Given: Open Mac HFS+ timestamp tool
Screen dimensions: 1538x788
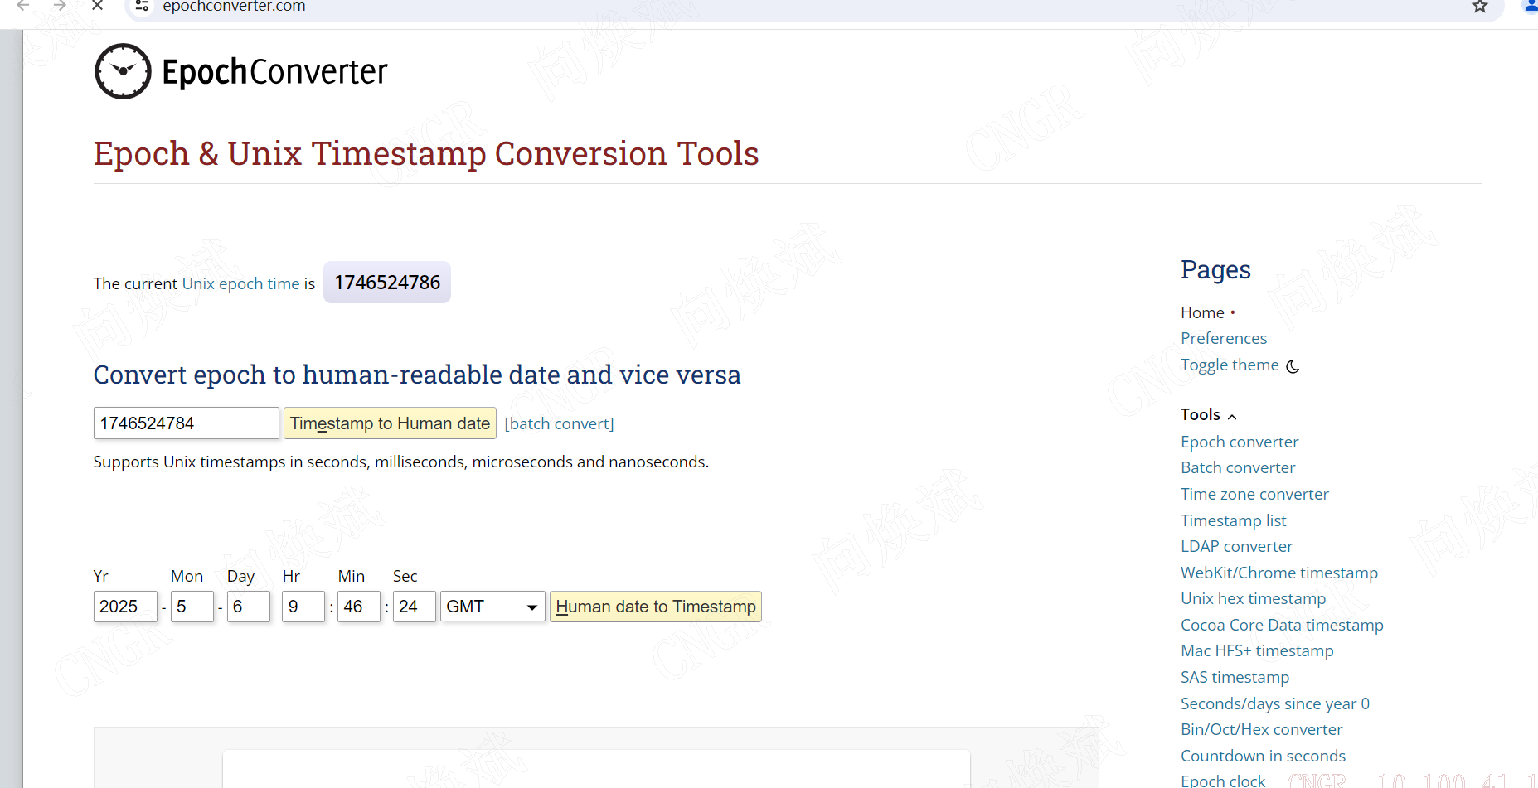Looking at the screenshot, I should pyautogui.click(x=1257, y=650).
